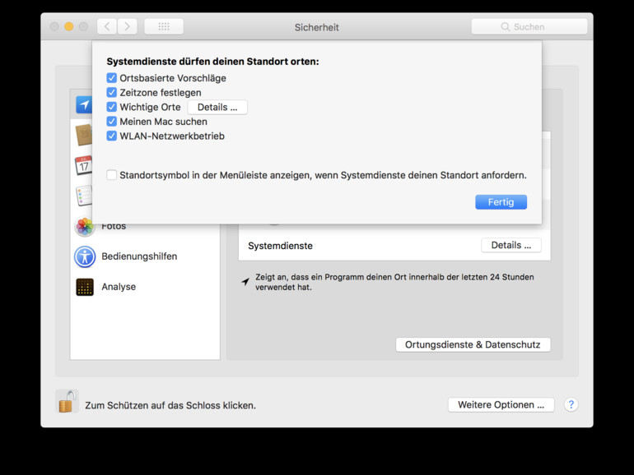This screenshot has width=634, height=475.
Task: Toggle Meinen Mac suchen checkbox
Action: [x=112, y=122]
